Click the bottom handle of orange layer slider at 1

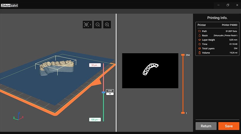(183, 113)
